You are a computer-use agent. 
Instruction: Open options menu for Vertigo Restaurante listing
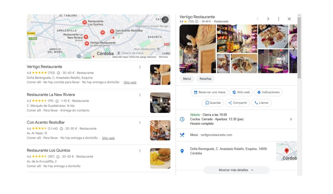(x=140, y=67)
